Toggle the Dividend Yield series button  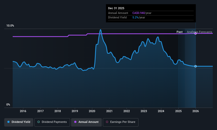[19, 122]
